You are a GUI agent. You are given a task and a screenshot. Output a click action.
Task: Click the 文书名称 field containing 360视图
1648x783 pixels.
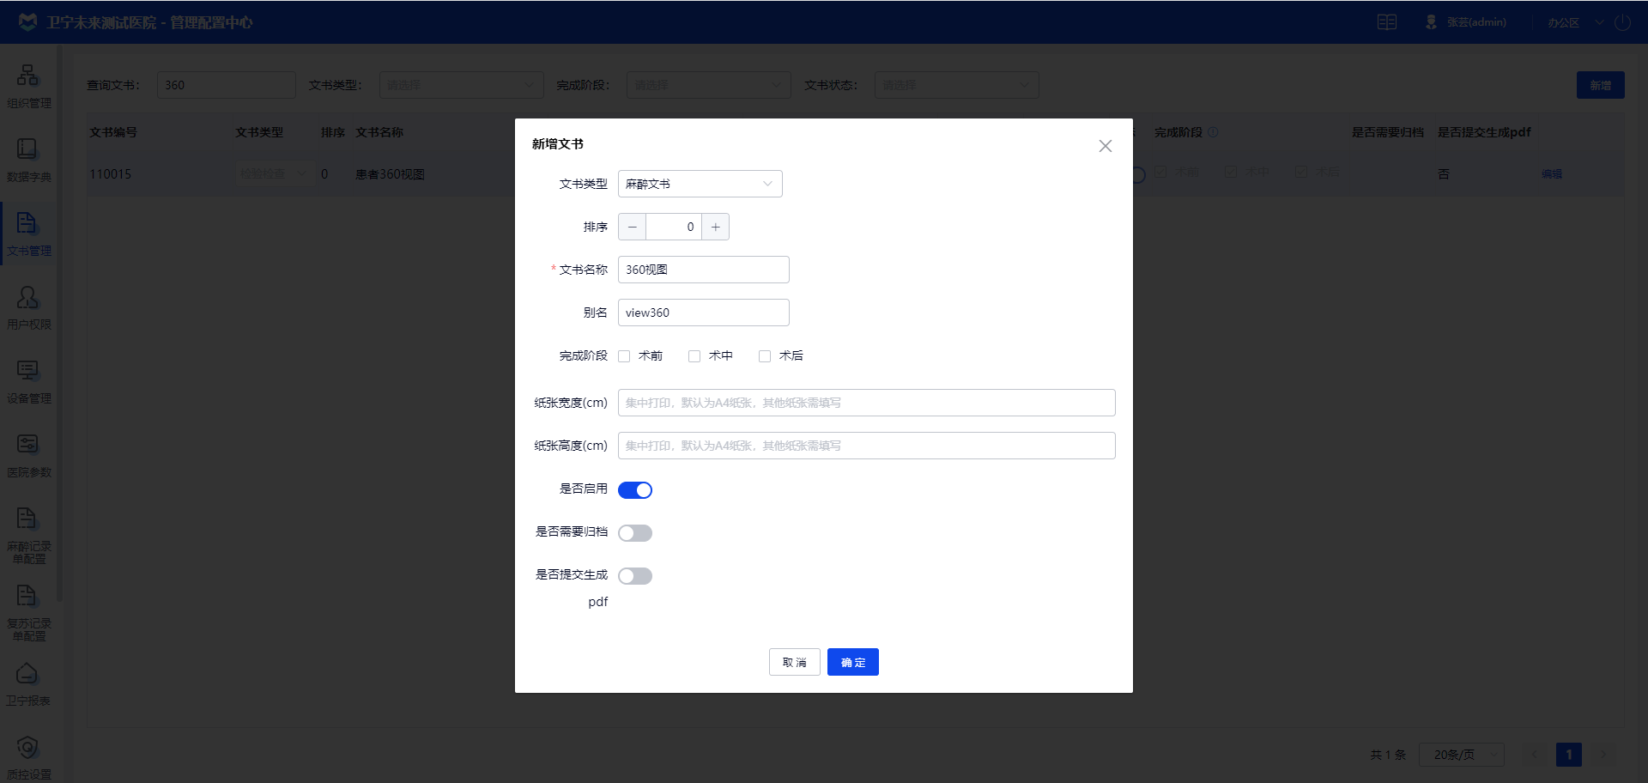[704, 270]
